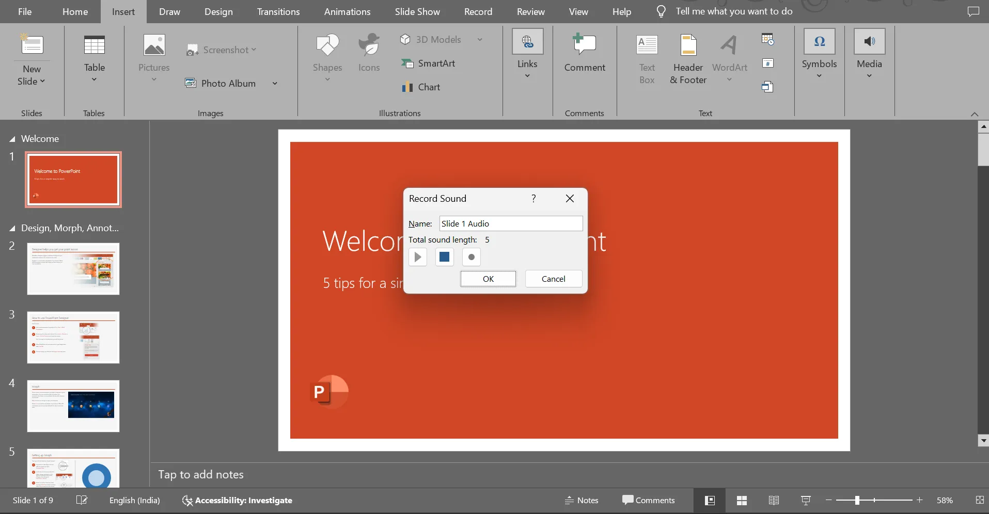Click the lightbulb Tell me icon
This screenshot has width=989, height=514.
click(x=661, y=11)
